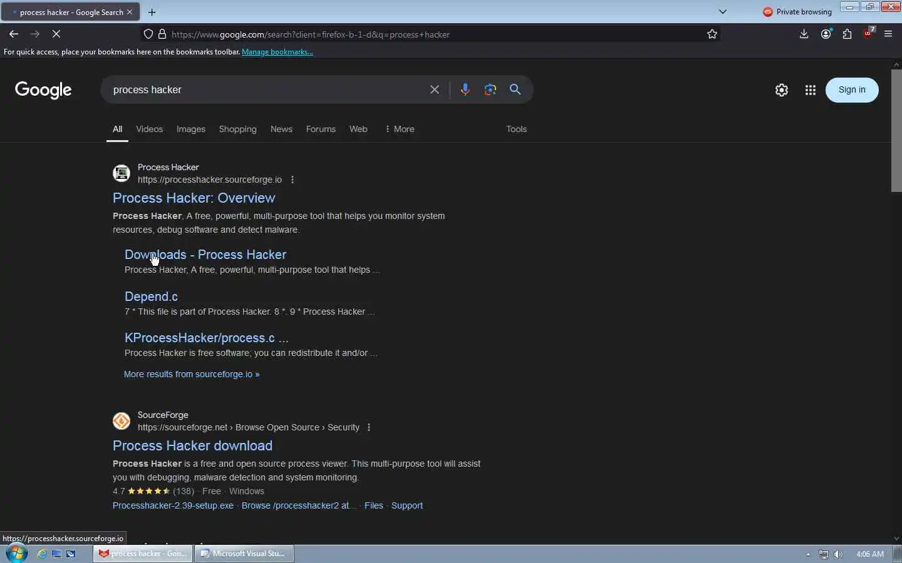Open Downloads - Process Hacker link
Screen dimensions: 902x563
pyautogui.click(x=205, y=255)
